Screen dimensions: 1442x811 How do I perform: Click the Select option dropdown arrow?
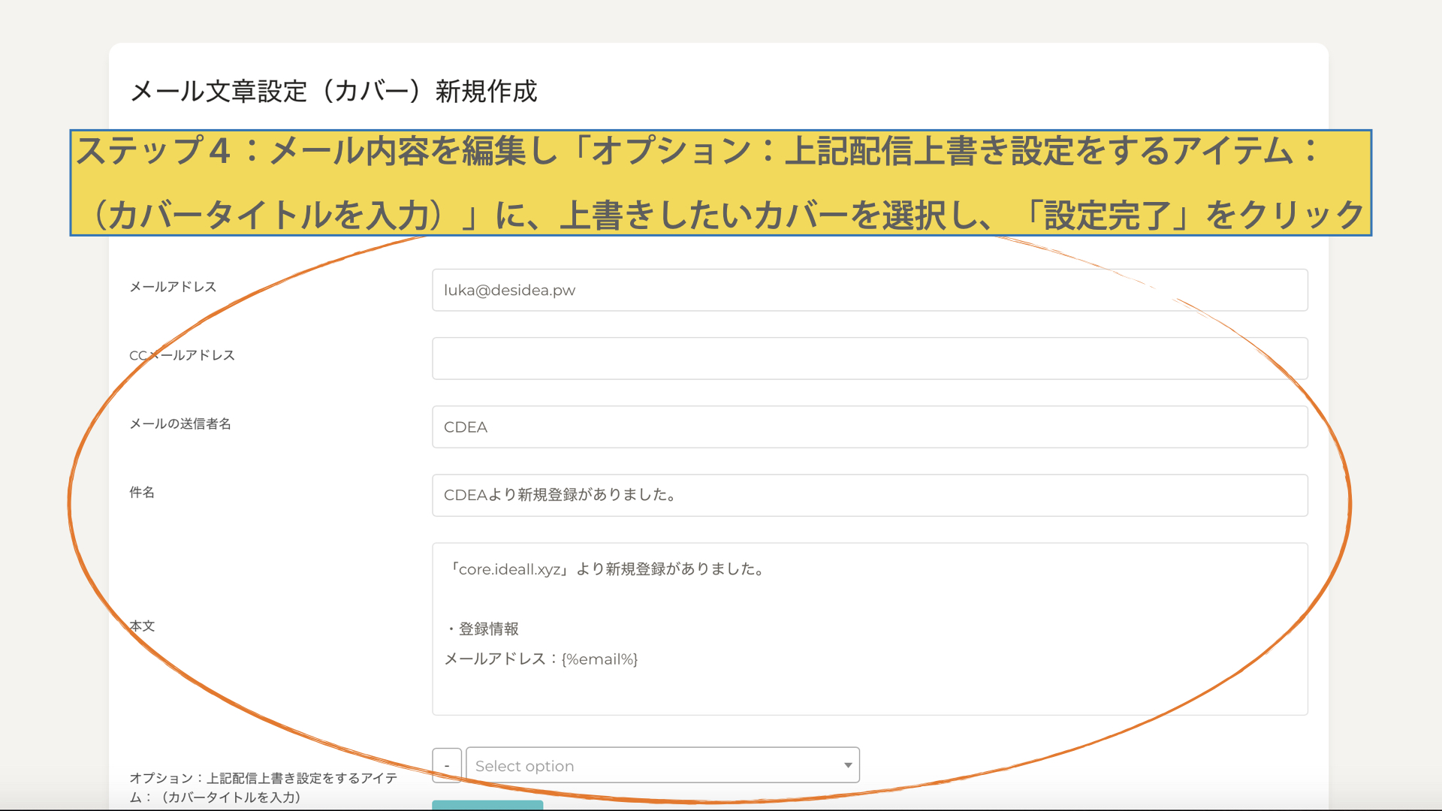click(847, 765)
